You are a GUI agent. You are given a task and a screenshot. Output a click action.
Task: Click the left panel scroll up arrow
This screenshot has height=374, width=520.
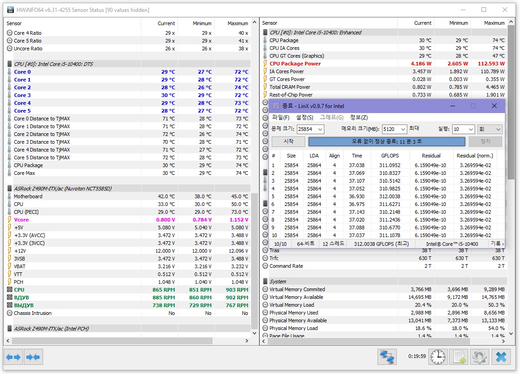coord(254,22)
